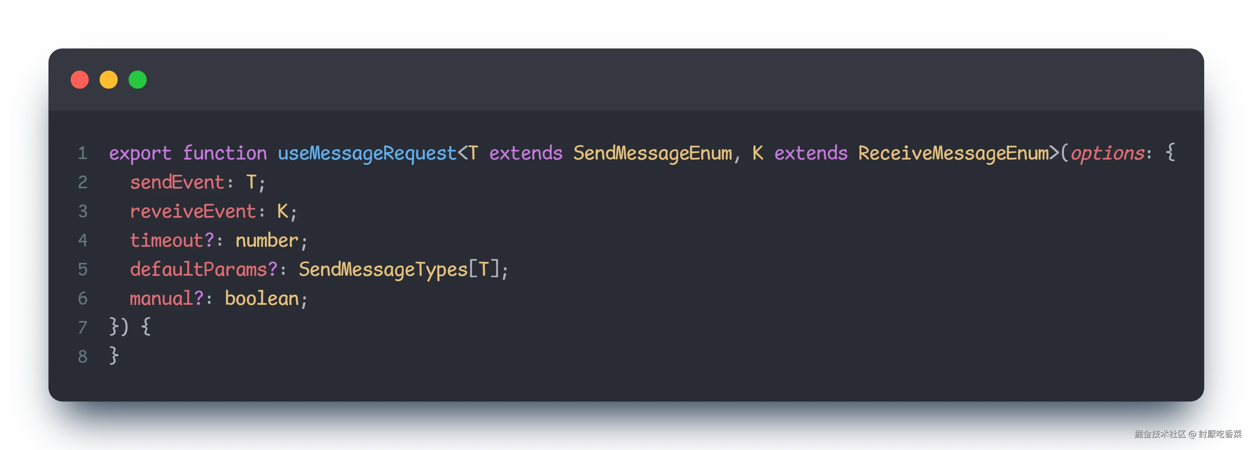Click the green maximize dot
This screenshot has width=1253, height=450.
pyautogui.click(x=138, y=80)
